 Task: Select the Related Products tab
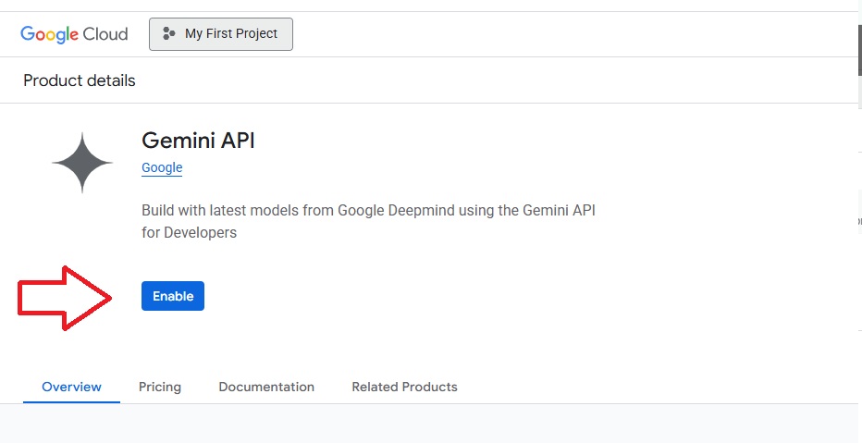coord(404,387)
